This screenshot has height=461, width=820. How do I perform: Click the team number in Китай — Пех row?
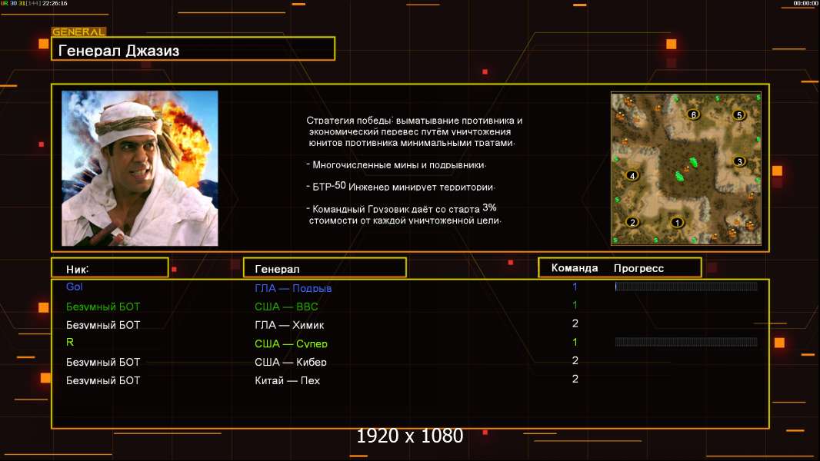[575, 379]
